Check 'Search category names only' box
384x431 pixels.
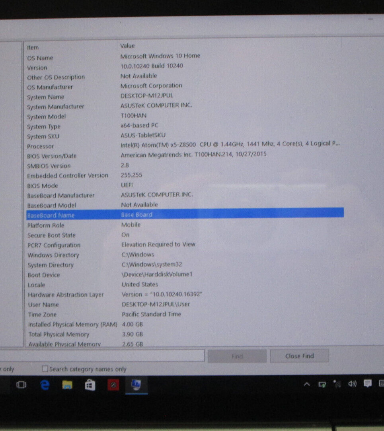click(45, 369)
